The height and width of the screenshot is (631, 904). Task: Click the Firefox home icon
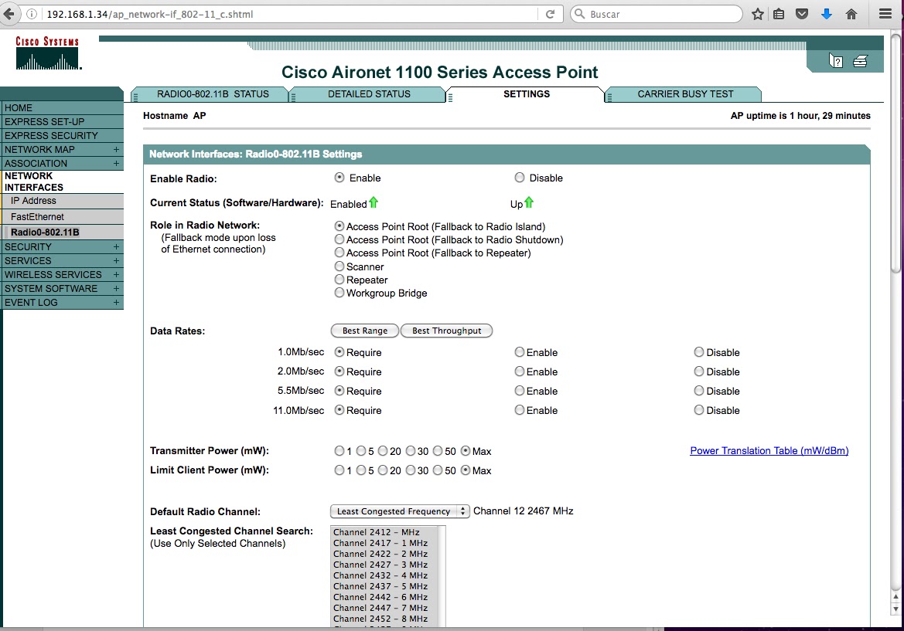tap(852, 13)
